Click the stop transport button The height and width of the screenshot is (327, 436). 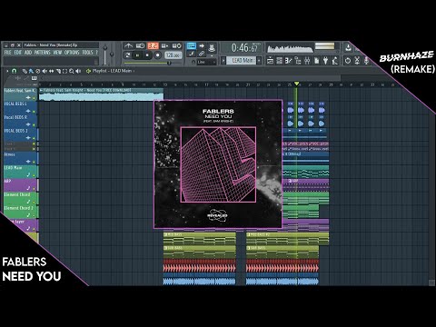(x=147, y=55)
